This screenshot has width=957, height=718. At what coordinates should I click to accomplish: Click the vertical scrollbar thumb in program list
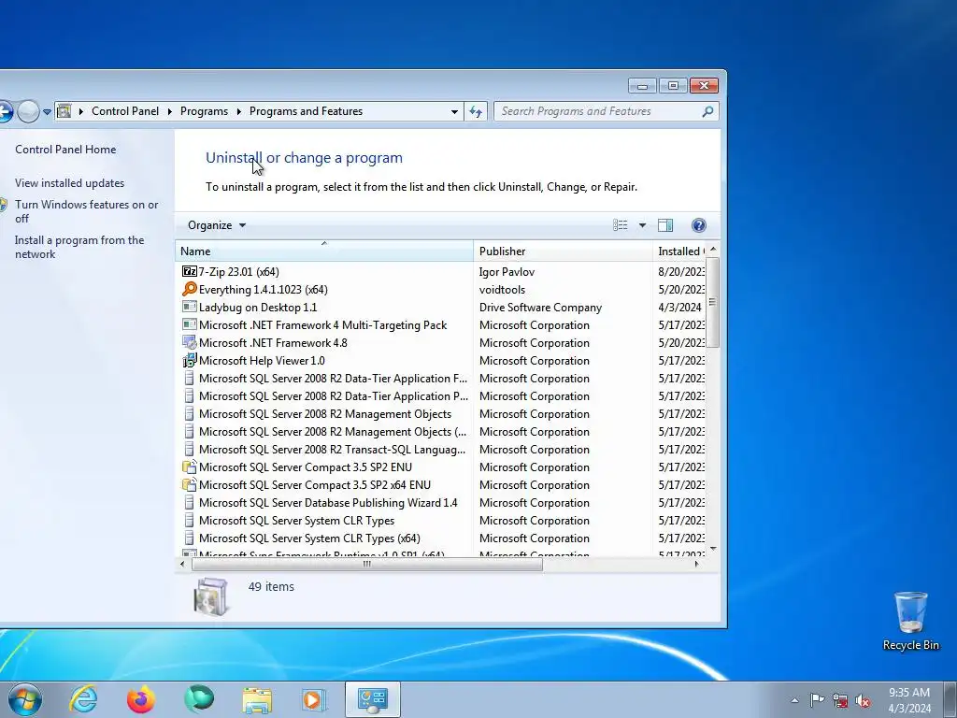712,302
